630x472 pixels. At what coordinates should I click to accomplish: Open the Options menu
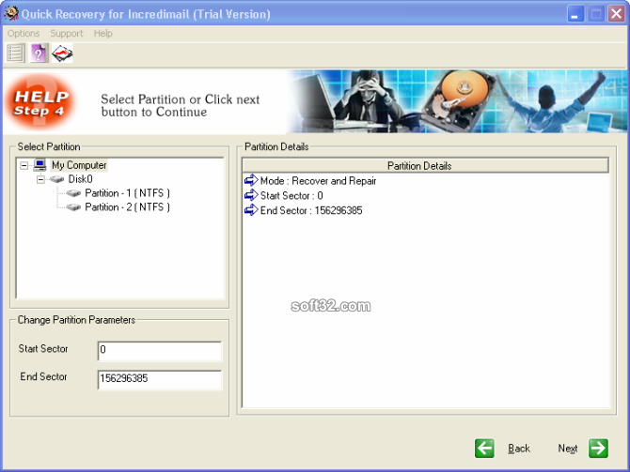[24, 33]
